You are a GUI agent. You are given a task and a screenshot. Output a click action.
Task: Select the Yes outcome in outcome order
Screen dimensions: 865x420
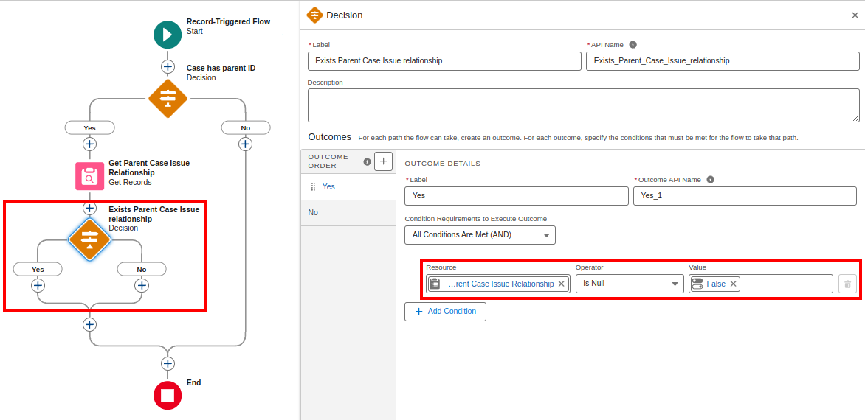pos(328,186)
